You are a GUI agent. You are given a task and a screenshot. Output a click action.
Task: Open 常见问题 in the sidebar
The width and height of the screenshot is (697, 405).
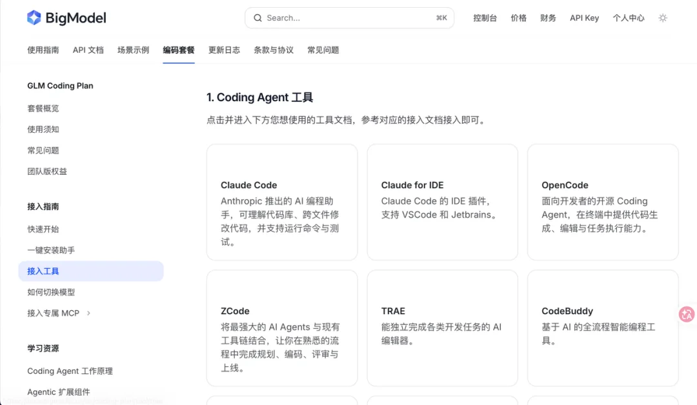(43, 150)
